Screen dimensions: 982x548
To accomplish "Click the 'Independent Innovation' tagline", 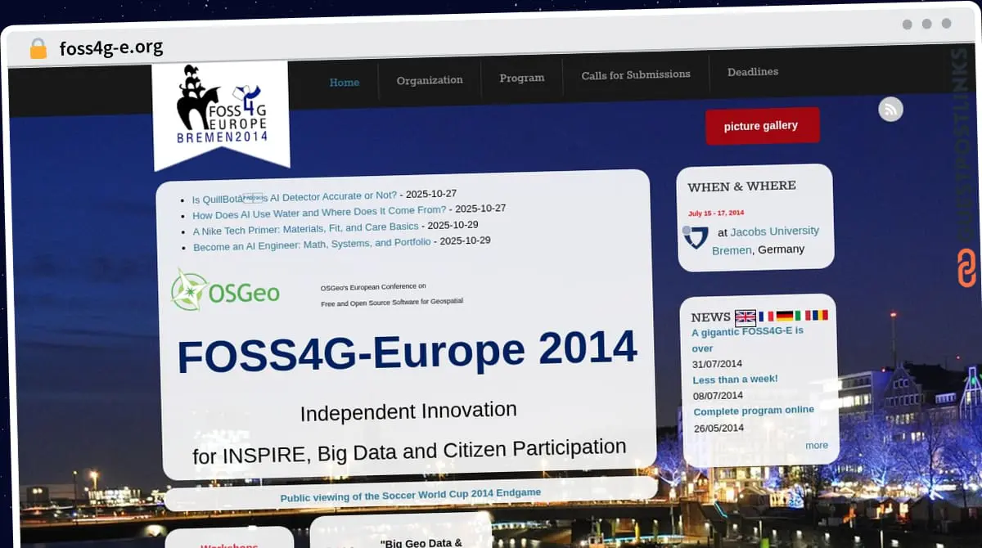I will [408, 411].
